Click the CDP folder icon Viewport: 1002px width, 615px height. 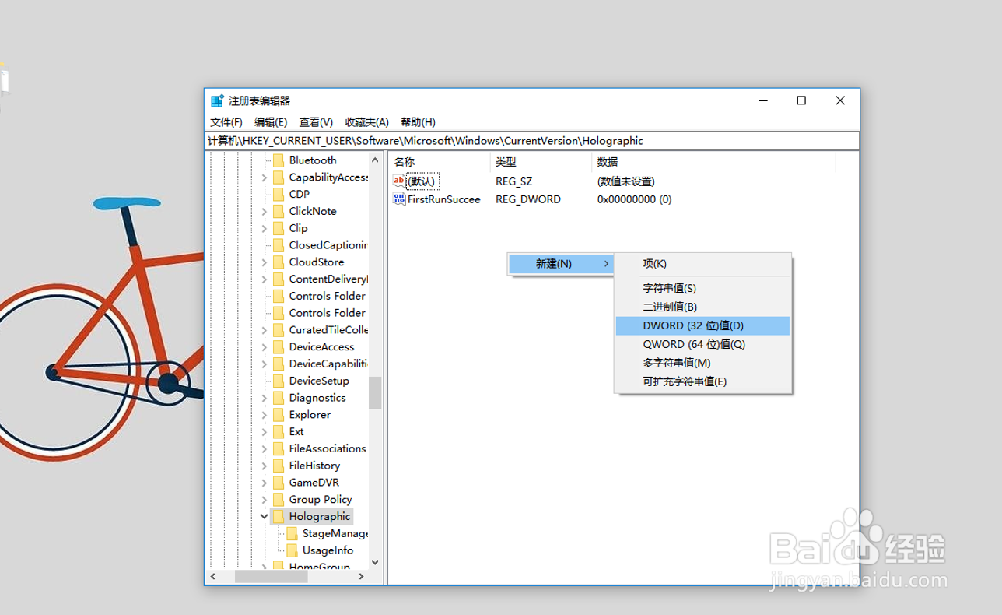click(x=279, y=195)
